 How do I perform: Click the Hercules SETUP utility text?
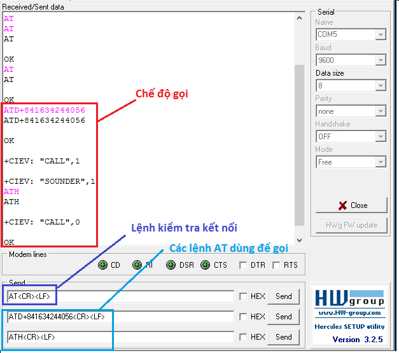point(349,326)
